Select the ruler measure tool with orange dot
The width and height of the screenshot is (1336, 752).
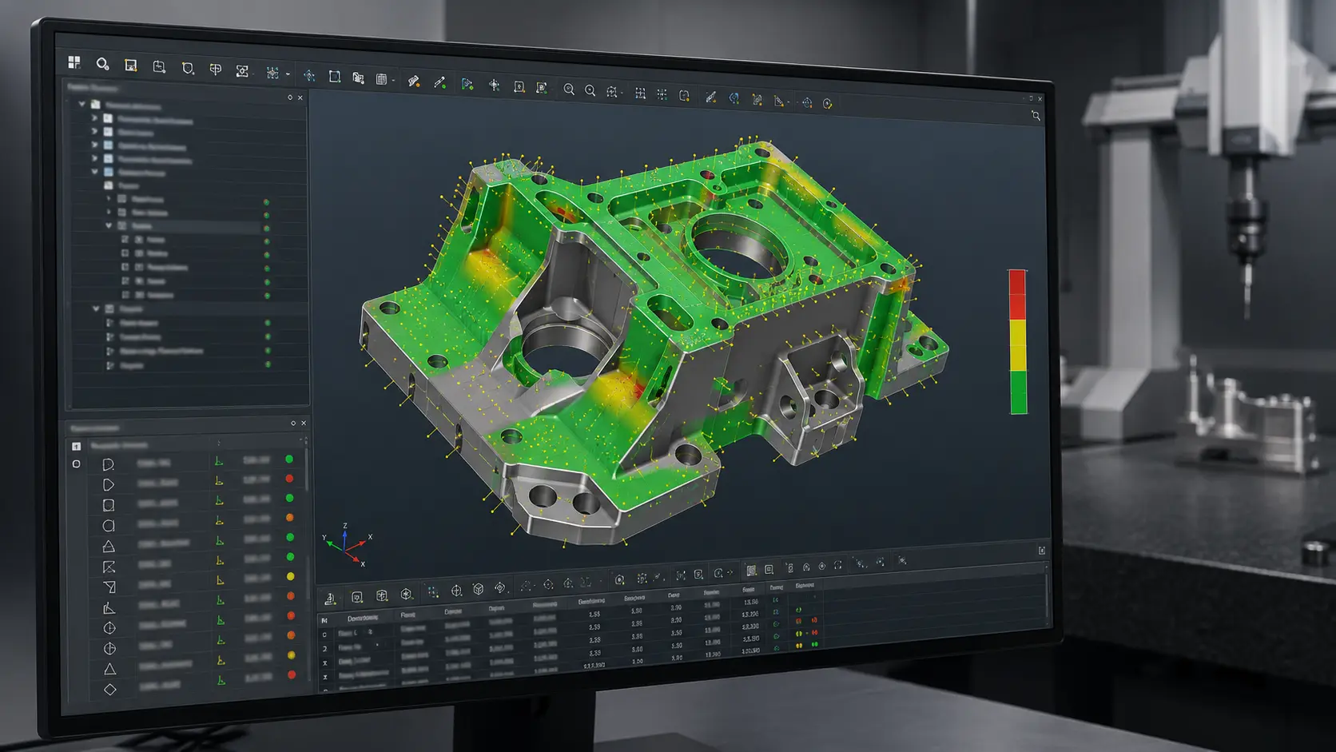coord(414,81)
